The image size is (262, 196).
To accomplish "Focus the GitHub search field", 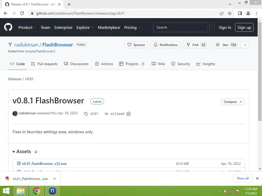I will (184, 27).
